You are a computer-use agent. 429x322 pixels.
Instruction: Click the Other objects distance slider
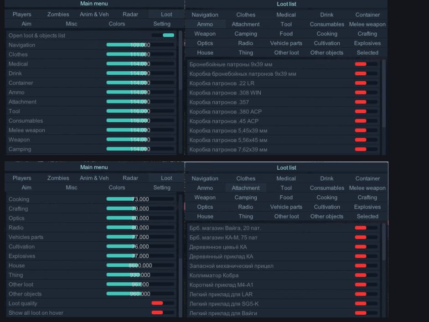pos(140,294)
